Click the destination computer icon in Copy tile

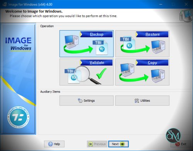(158, 76)
